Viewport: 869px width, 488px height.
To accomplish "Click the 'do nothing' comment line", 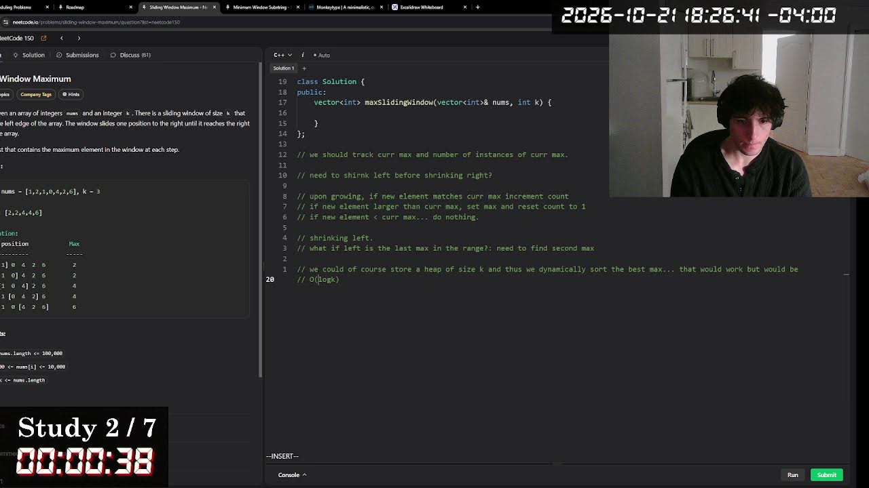I will tap(388, 217).
